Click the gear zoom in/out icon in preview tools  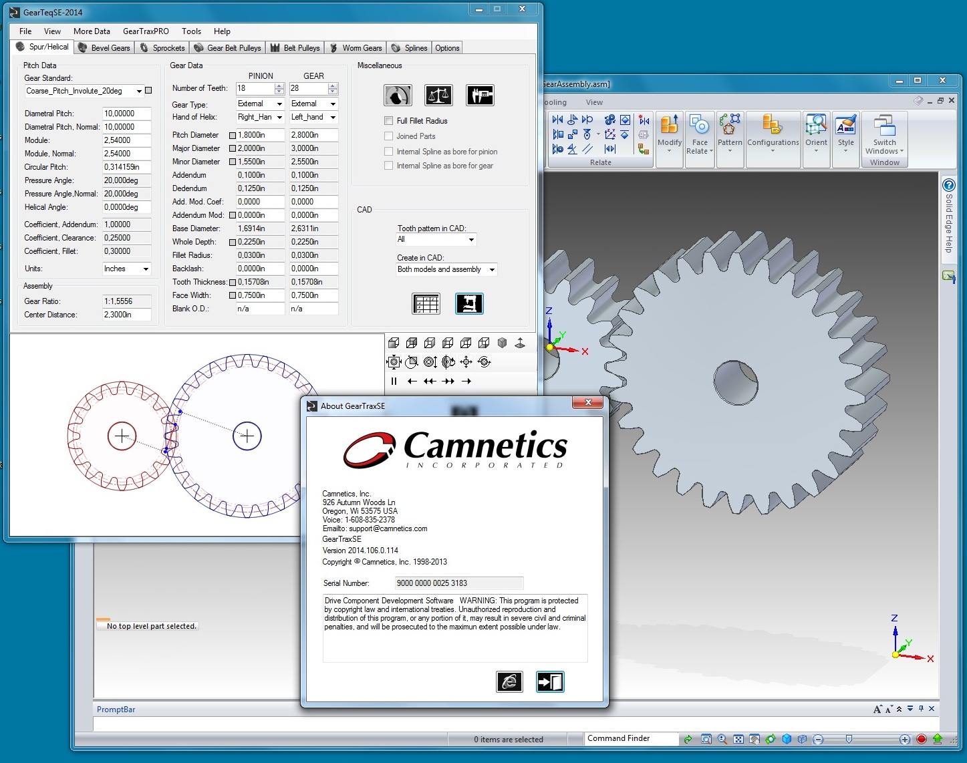tap(430, 362)
